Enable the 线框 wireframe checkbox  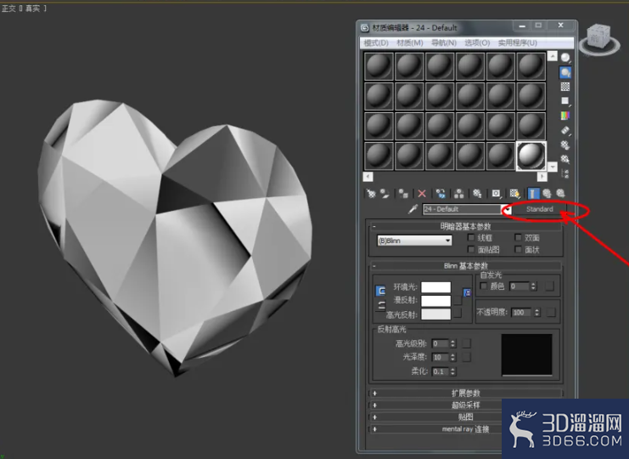click(x=471, y=237)
